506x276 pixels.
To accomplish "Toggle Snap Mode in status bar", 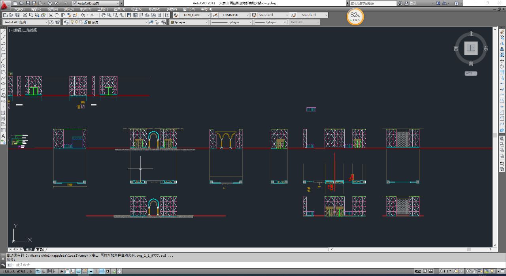I will point(43,271).
